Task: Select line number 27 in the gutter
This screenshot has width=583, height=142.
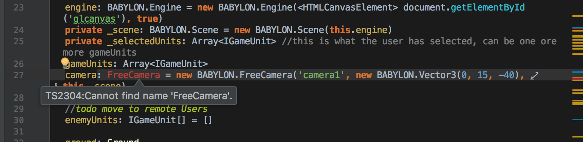Action: (19, 75)
